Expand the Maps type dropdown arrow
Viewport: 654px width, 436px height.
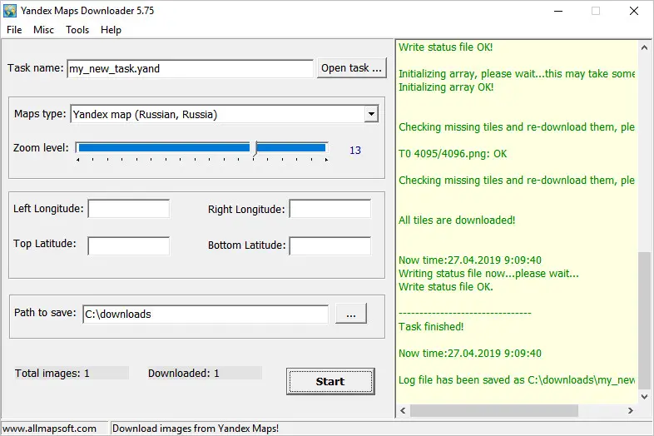(x=371, y=114)
